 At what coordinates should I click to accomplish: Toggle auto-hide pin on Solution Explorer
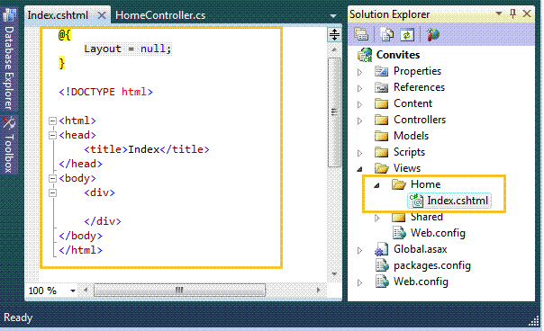pos(512,13)
